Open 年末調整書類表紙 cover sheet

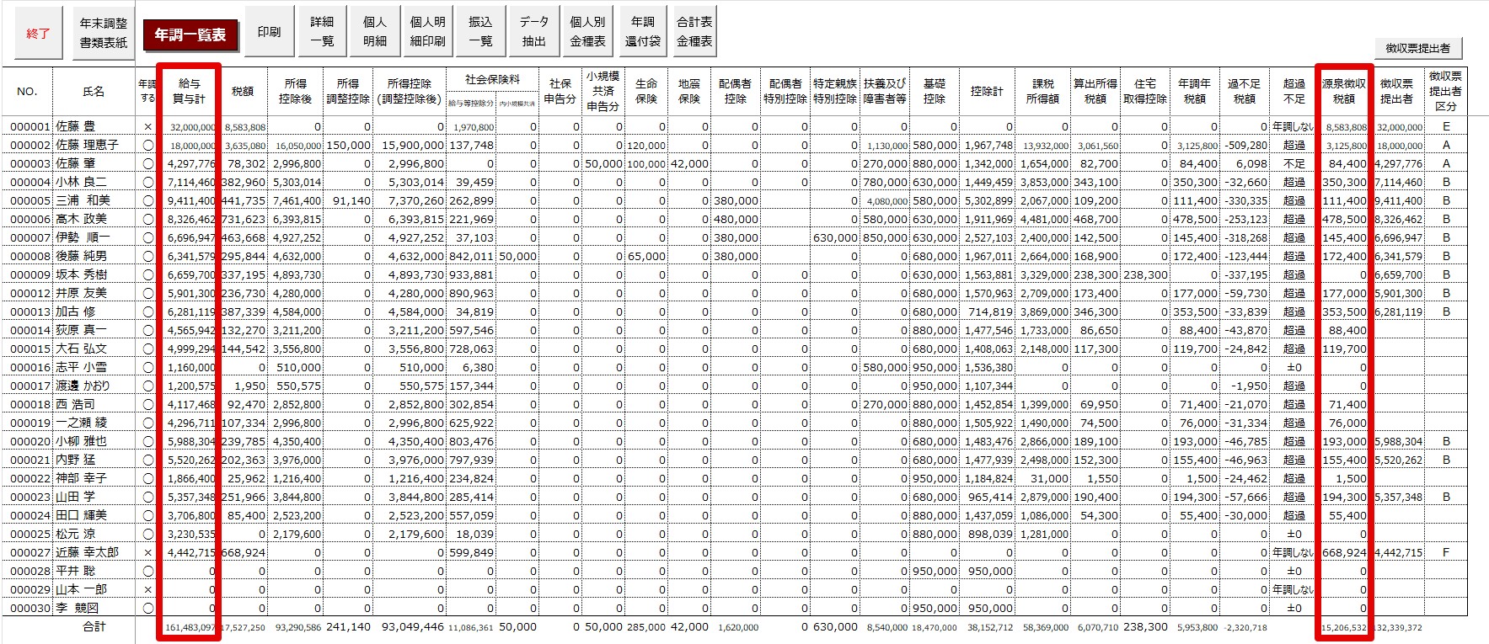(x=103, y=34)
